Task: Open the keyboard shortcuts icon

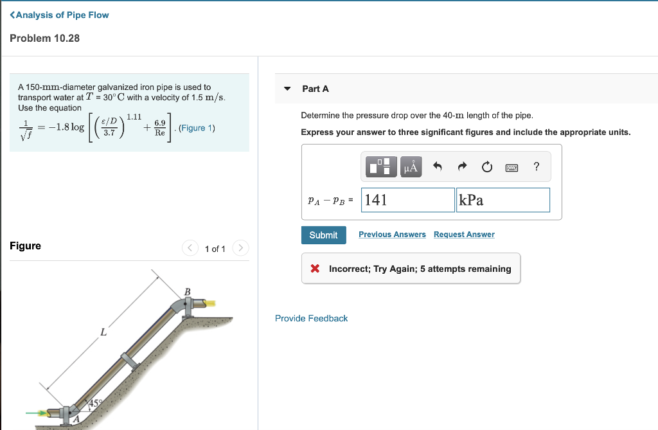Action: 511,167
